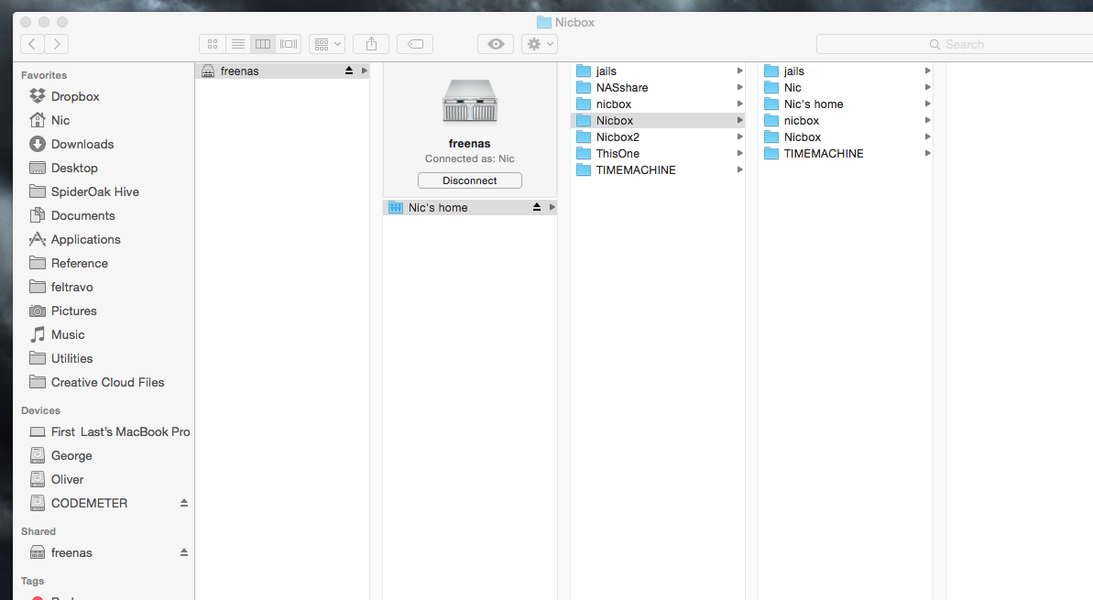
Task: Select the freenas row in first column
Action: tap(282, 71)
